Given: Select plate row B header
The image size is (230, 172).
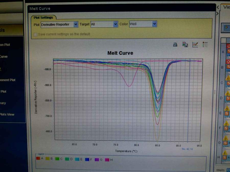Looking at the screenshot, I should pos(222,68).
